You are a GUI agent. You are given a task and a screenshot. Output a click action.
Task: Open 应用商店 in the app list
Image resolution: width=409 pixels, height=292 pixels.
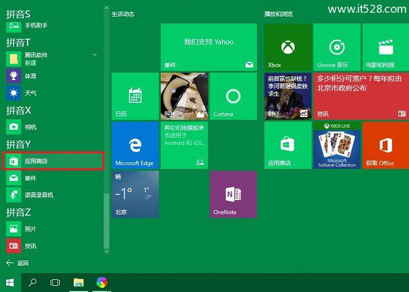coord(53,161)
